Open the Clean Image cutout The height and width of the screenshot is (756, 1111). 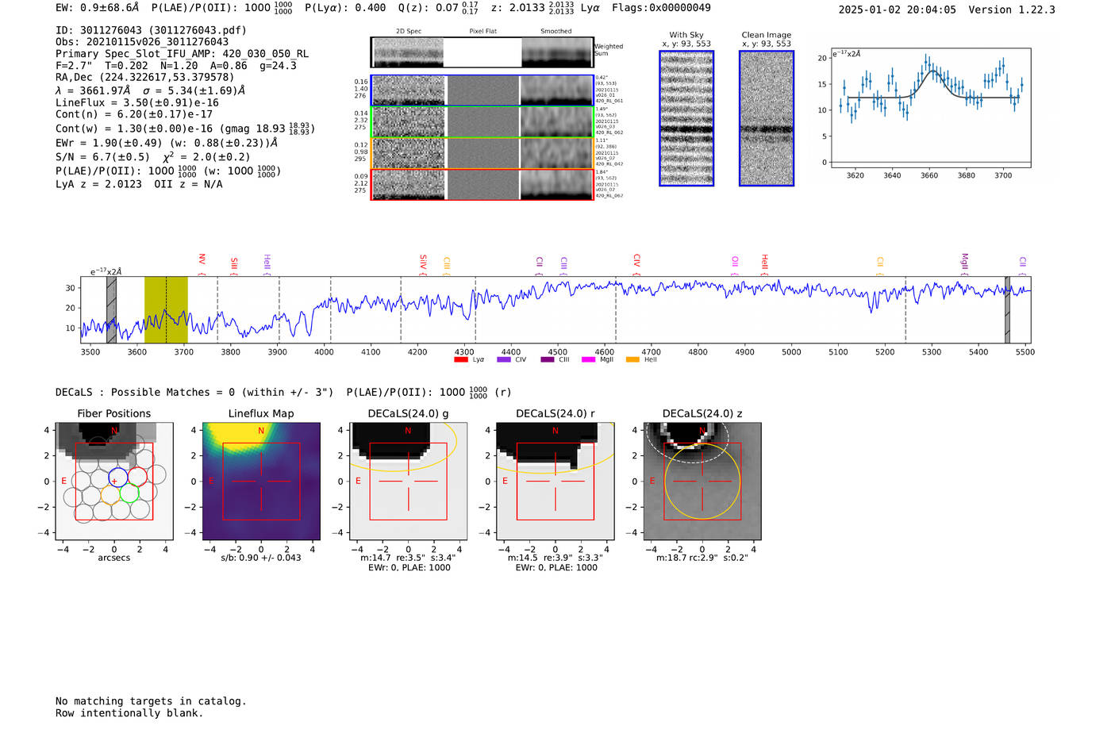click(767, 118)
